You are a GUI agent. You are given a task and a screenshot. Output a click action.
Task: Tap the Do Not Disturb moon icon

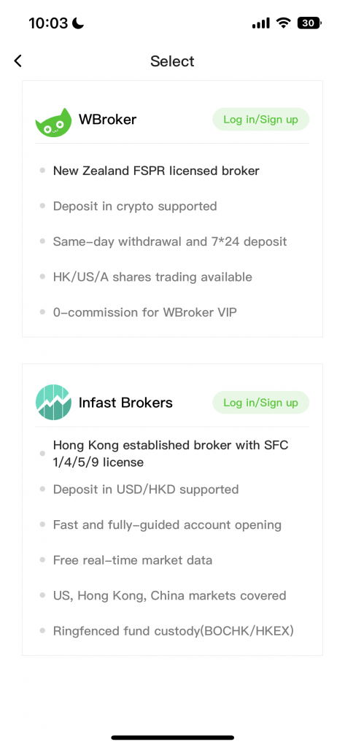[77, 23]
